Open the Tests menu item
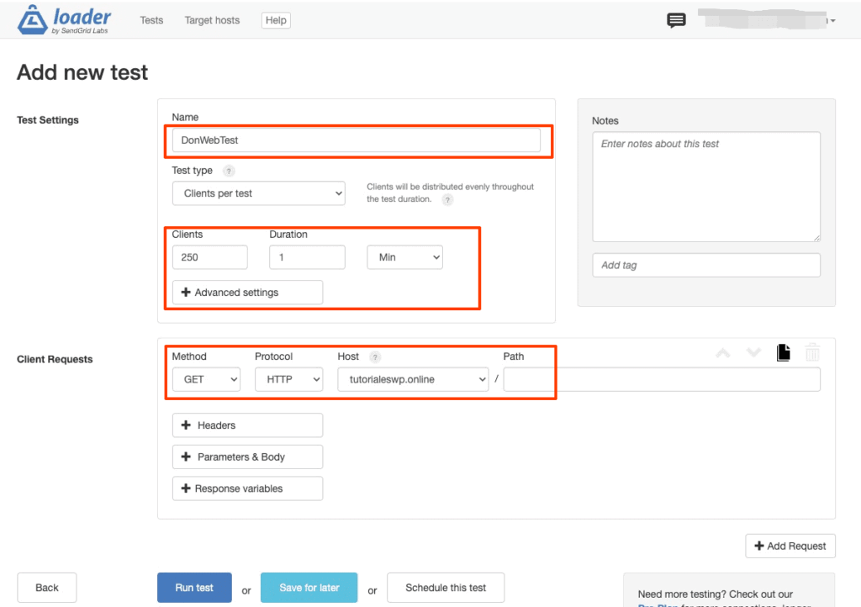Image resolution: width=861 pixels, height=607 pixels. coord(151,20)
